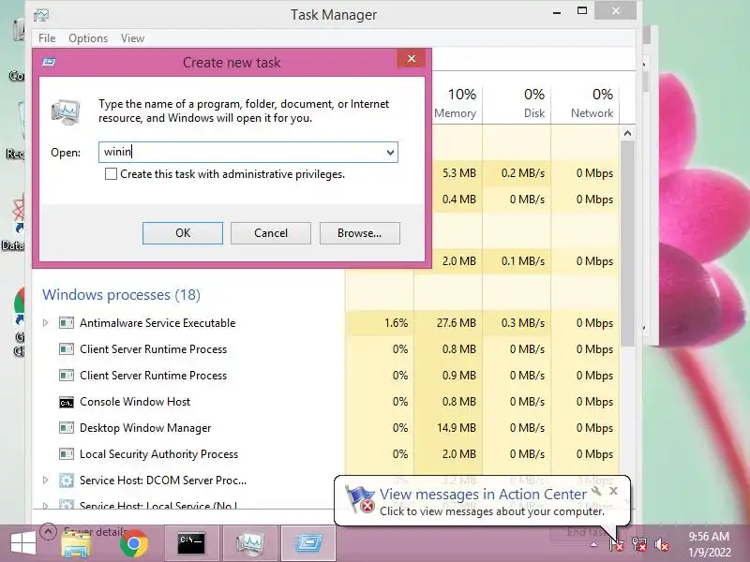Select Task Manager taskbar icon

(x=250, y=544)
